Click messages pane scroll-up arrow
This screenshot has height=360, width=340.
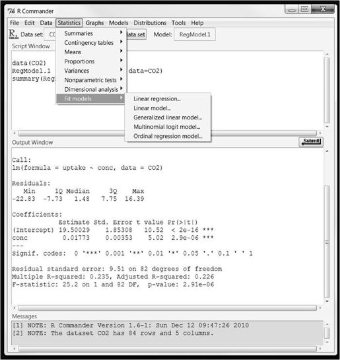(327, 324)
